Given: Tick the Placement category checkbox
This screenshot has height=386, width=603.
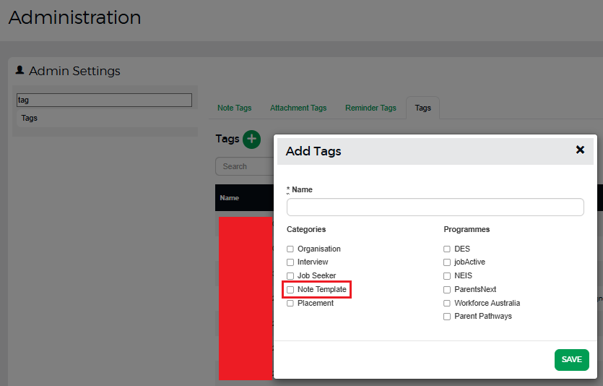Looking at the screenshot, I should [x=290, y=304].
